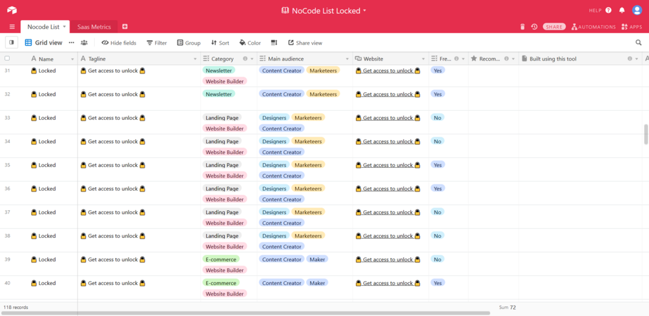
Task: Open Main audience column dropdown arrow
Action: point(347,59)
